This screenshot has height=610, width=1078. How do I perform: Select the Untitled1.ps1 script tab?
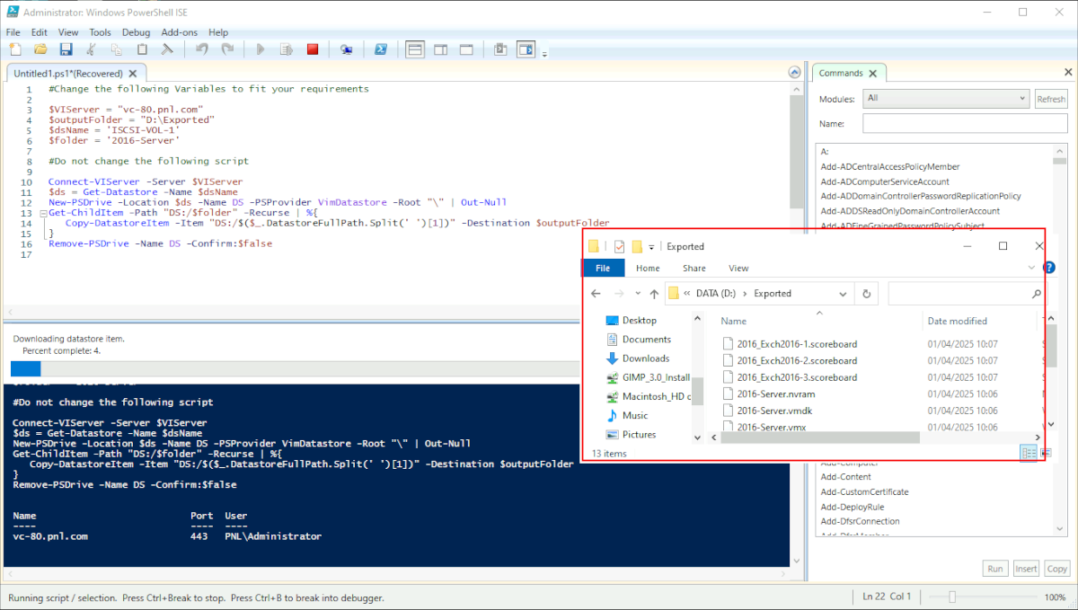67,74
